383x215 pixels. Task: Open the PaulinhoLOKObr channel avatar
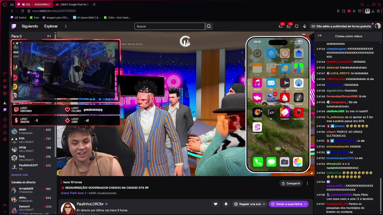(68, 208)
